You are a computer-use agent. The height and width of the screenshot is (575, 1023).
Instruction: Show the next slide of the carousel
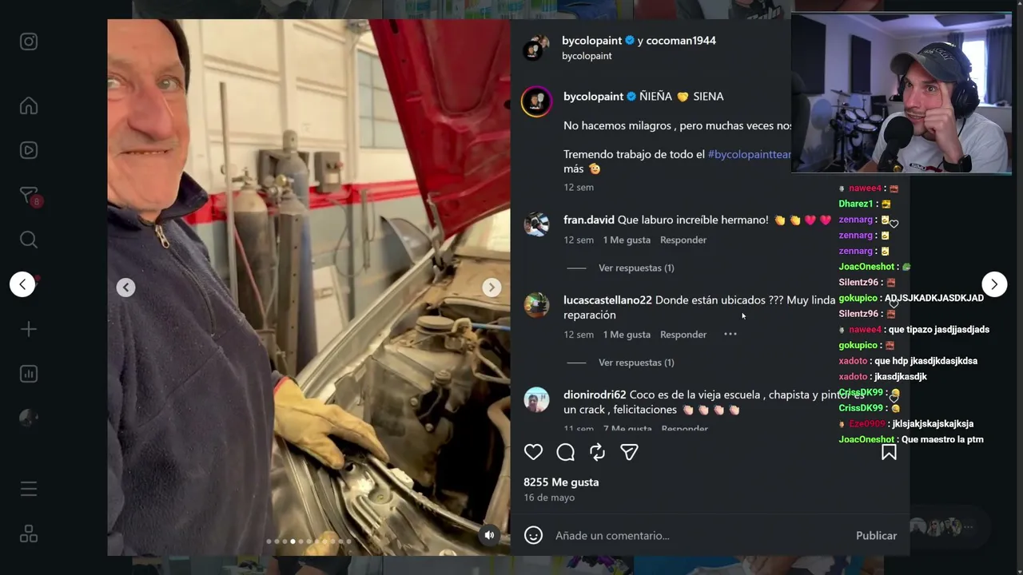[492, 287]
